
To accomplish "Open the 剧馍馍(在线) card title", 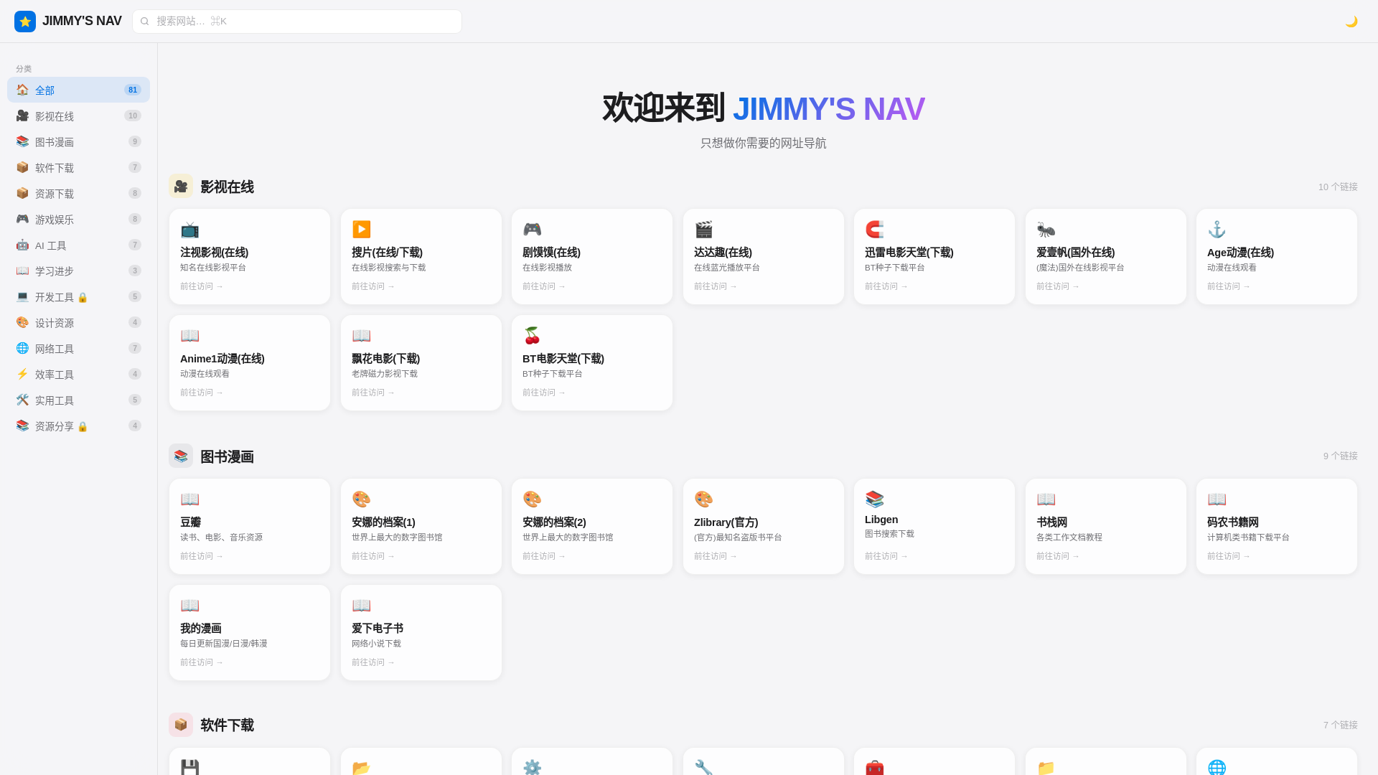I will 551,253.
